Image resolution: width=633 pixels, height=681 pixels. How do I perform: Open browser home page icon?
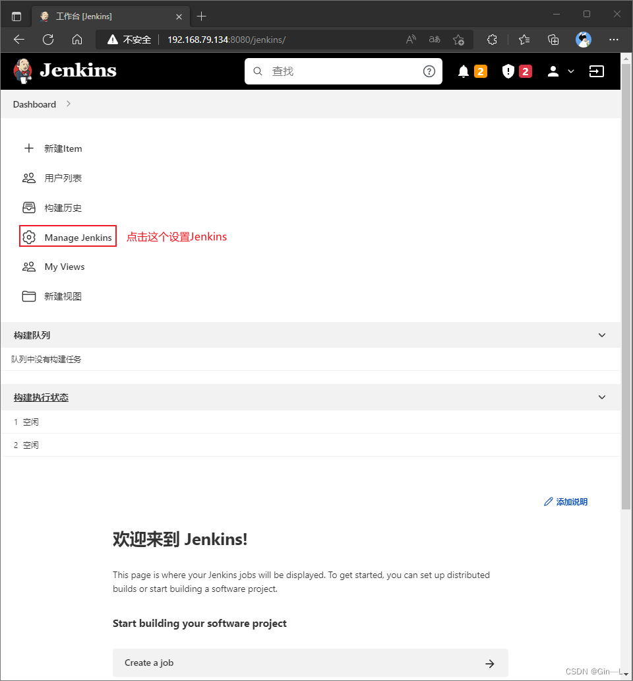77,40
